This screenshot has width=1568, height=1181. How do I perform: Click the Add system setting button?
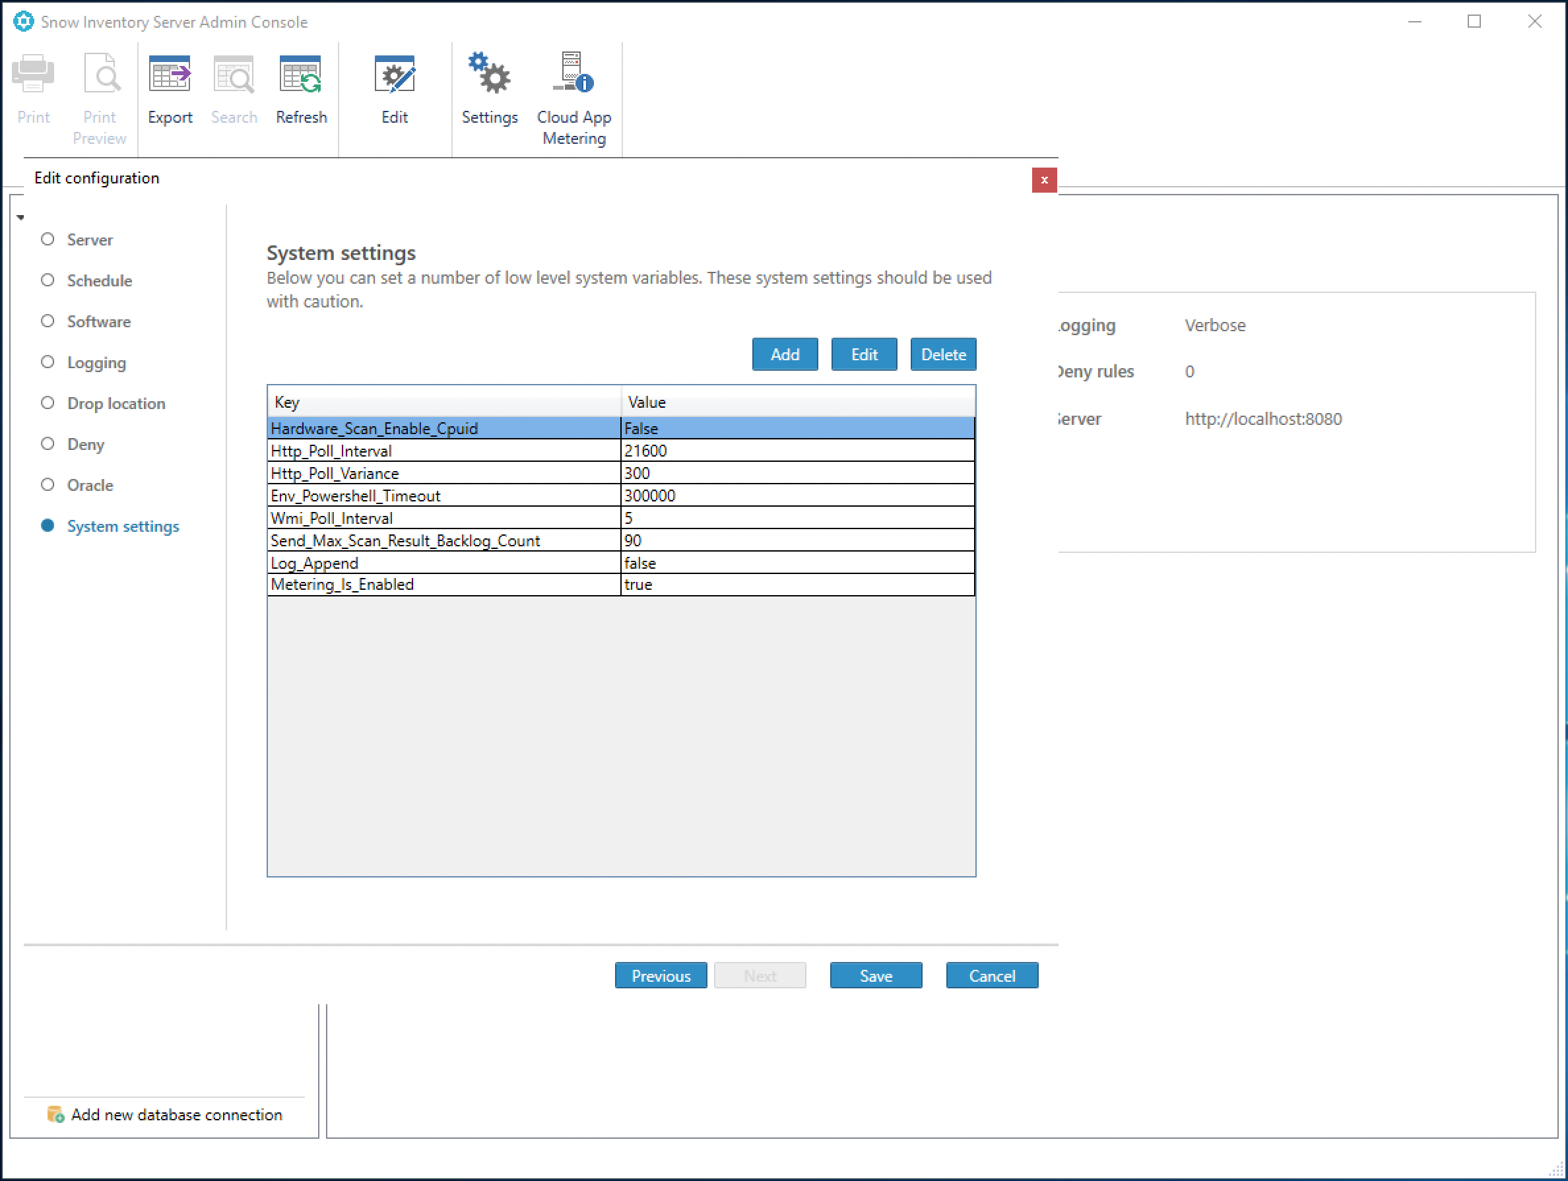[x=785, y=354]
